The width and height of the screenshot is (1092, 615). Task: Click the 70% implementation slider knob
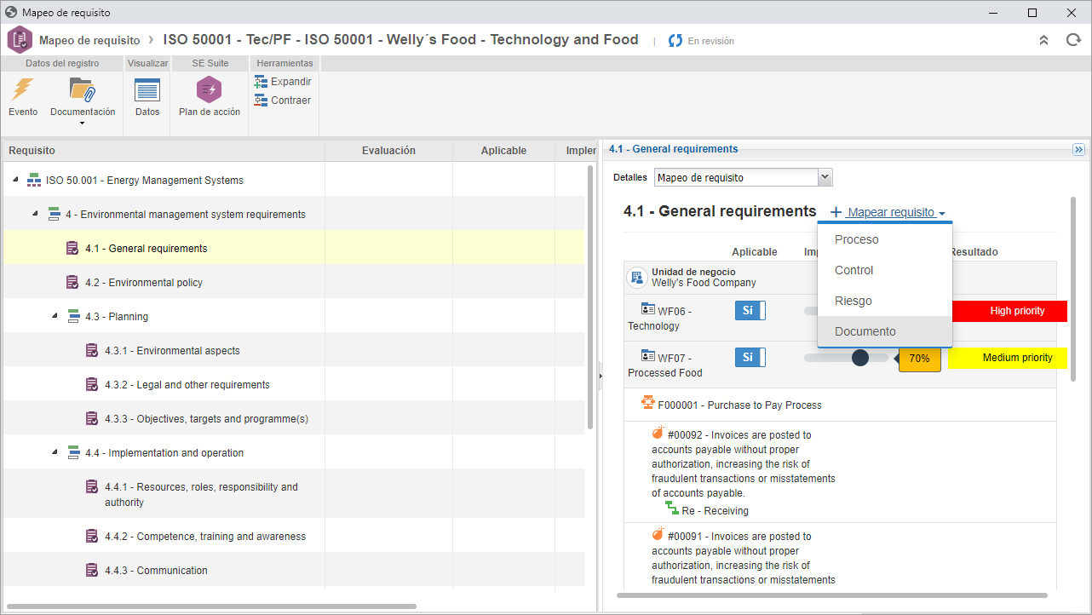point(860,358)
